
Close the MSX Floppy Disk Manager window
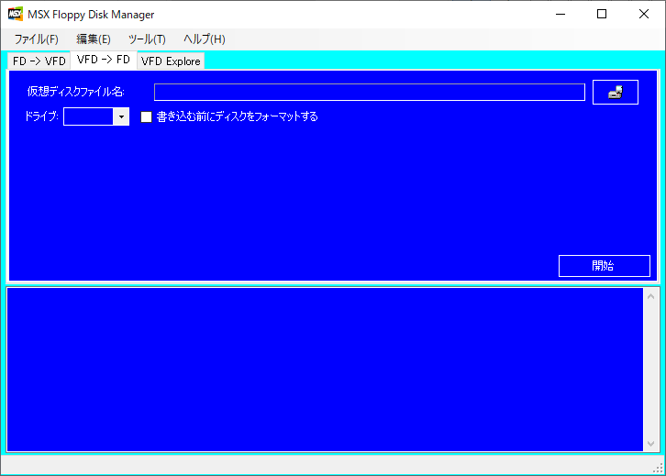(643, 14)
